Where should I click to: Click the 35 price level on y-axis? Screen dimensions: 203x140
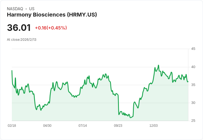coord(193,85)
